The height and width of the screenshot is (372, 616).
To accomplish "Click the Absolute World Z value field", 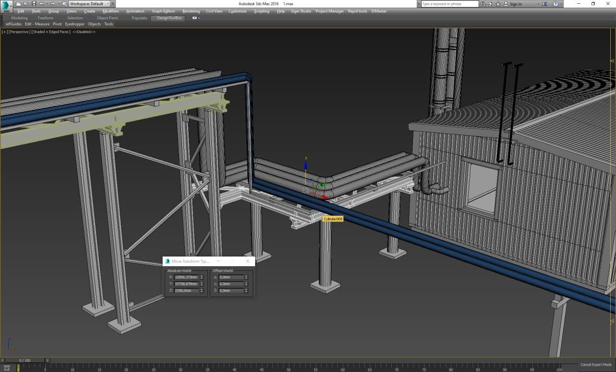I will [186, 291].
